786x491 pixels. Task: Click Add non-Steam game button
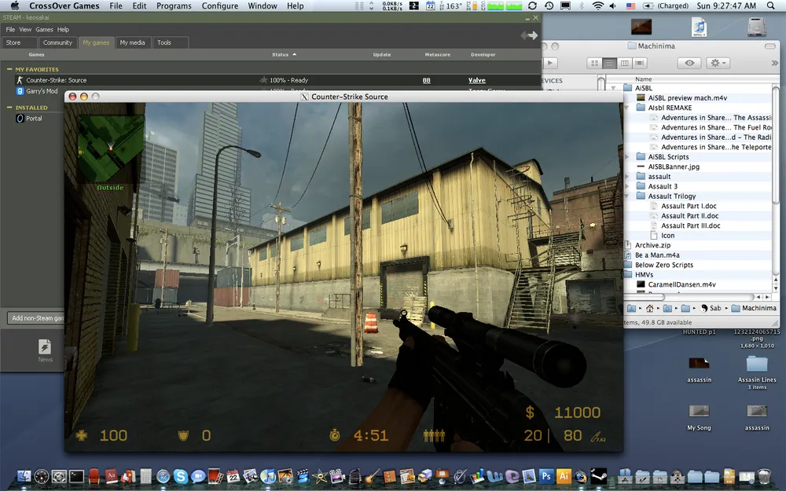click(36, 318)
